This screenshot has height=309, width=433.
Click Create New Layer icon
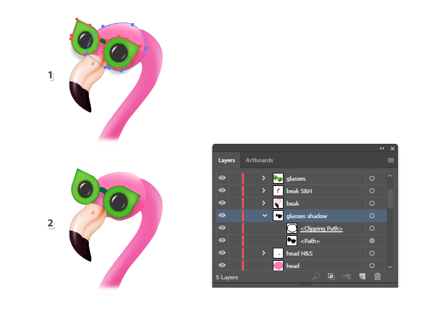coord(362,276)
